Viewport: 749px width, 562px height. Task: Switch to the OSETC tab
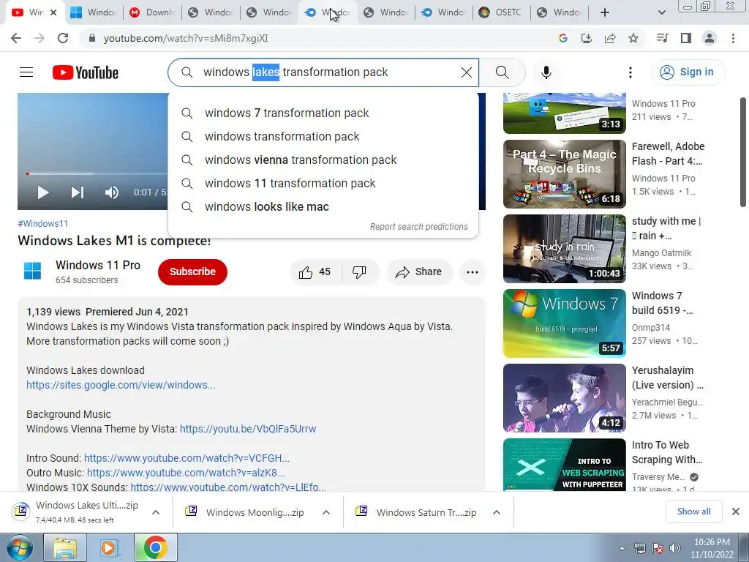tap(500, 12)
